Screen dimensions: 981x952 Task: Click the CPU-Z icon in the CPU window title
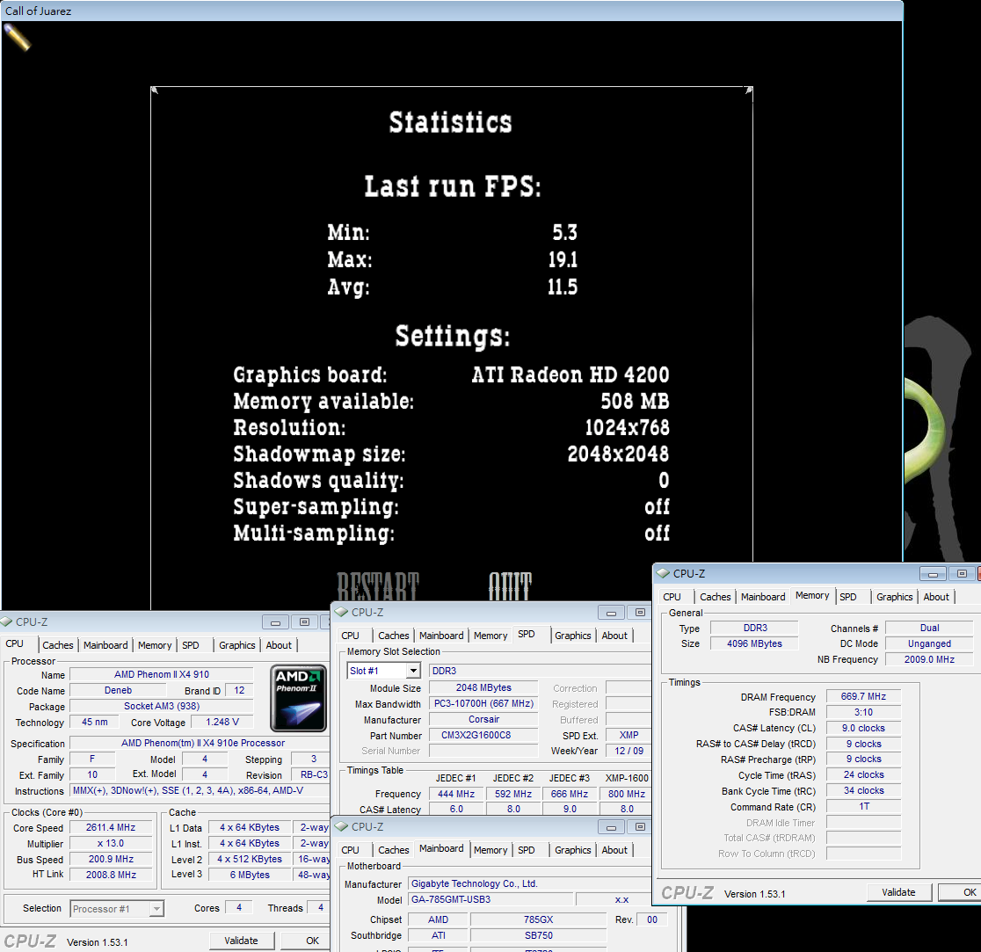pos(6,621)
